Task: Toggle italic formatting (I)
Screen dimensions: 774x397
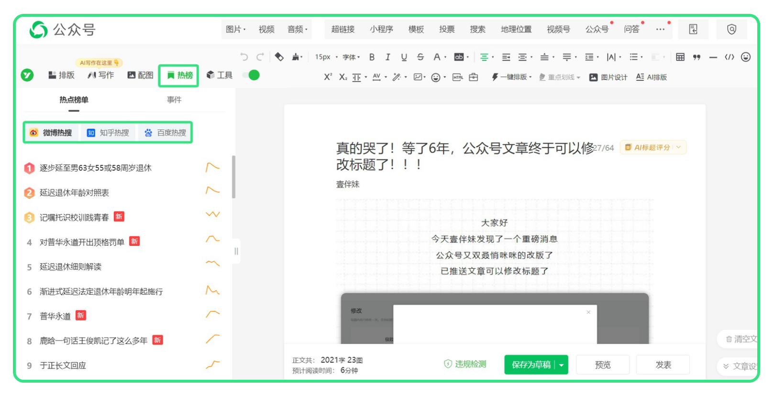Action: coord(388,57)
